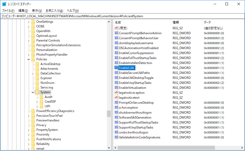Click the folder icon of the Privacy key

(x=33, y=125)
